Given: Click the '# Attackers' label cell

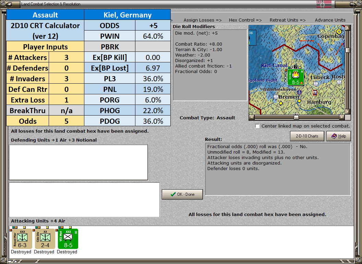Looking at the screenshot, I should [x=28, y=57].
